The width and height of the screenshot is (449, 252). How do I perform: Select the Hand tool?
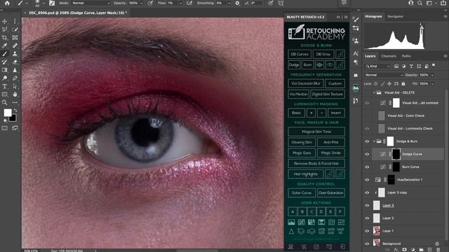[x=15, y=94]
